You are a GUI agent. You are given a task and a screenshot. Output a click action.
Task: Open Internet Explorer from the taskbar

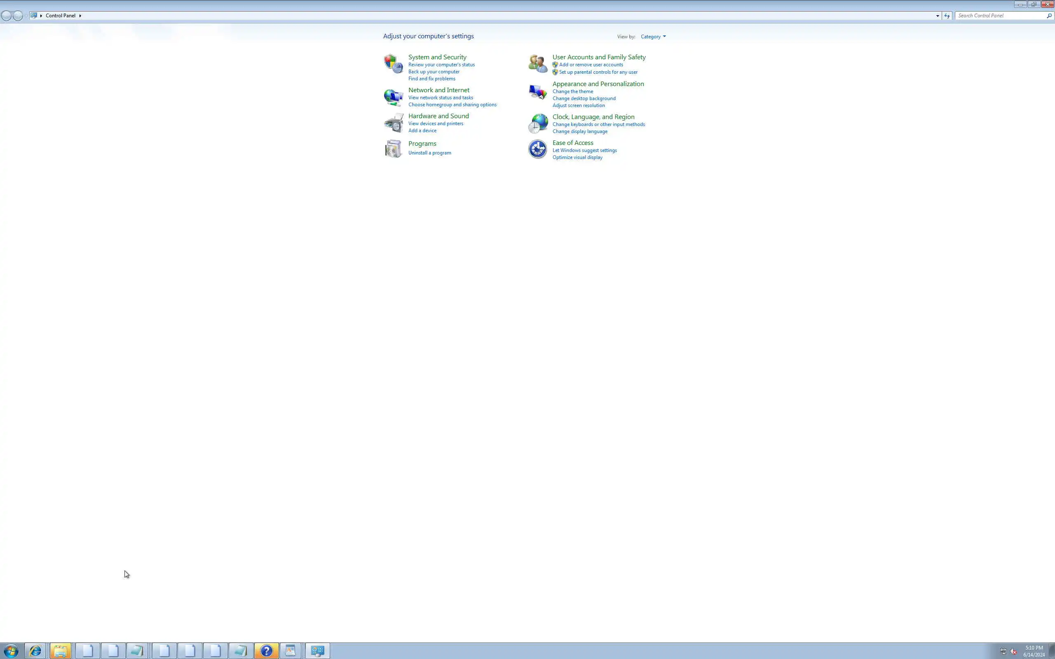pos(35,651)
